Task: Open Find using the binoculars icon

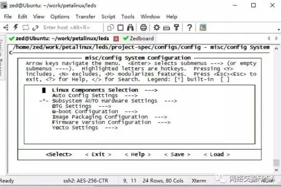Action: pyautogui.click(x=130, y=27)
